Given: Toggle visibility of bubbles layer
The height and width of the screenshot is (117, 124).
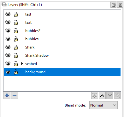Looking at the screenshot, I should coord(8,39).
